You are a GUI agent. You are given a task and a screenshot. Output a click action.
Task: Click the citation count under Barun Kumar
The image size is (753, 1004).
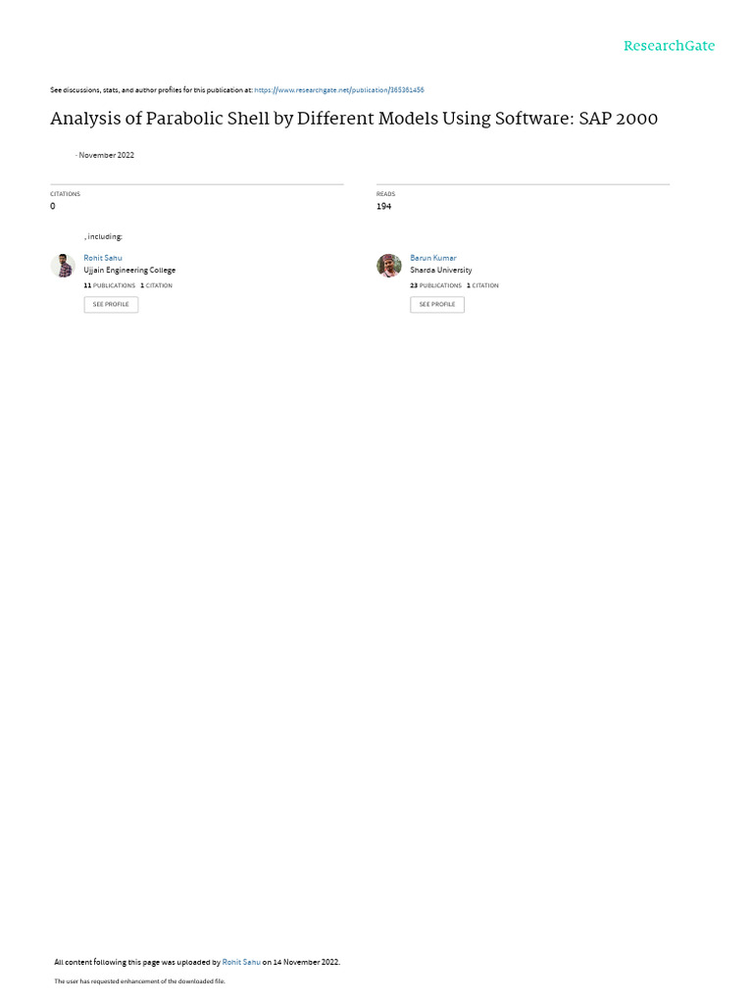482,285
